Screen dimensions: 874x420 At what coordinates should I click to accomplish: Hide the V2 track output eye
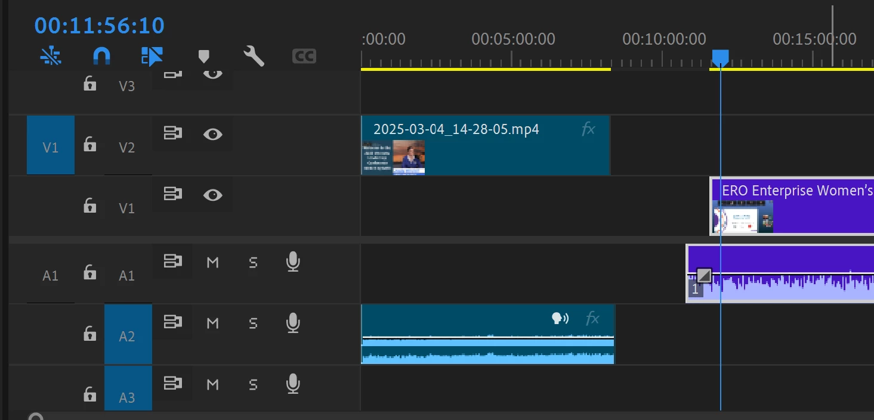coord(213,134)
